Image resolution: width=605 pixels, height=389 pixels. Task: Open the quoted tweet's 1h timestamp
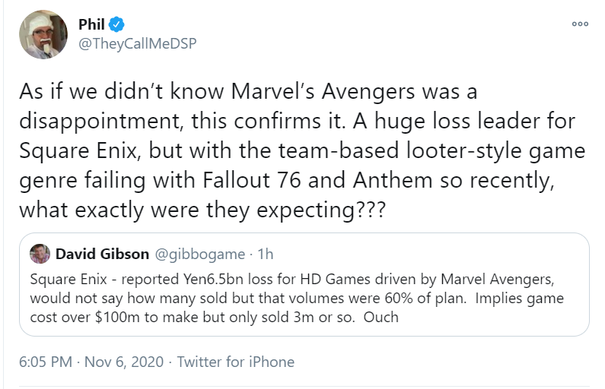266,255
